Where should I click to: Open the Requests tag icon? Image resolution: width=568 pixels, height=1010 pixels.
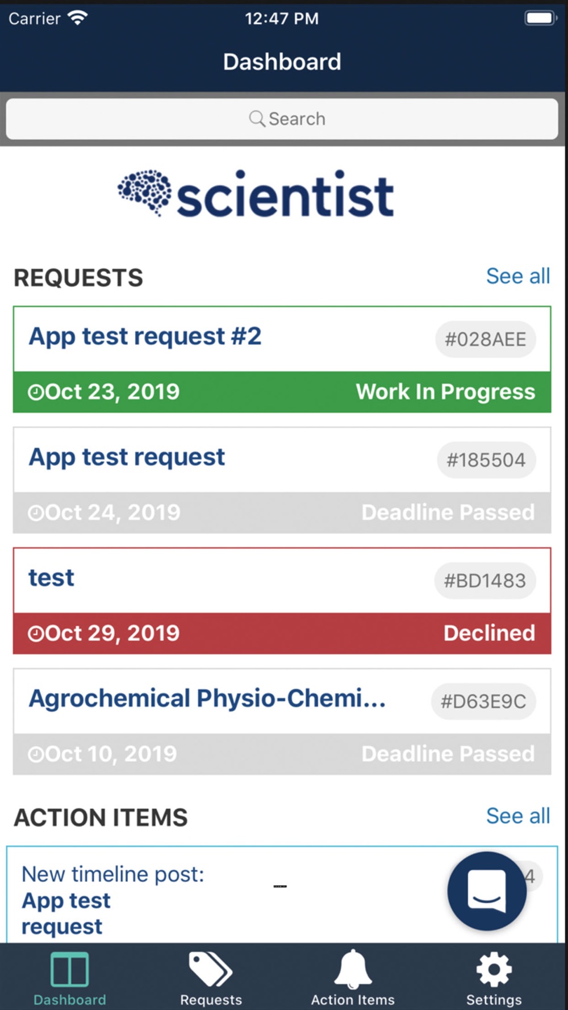[210, 969]
